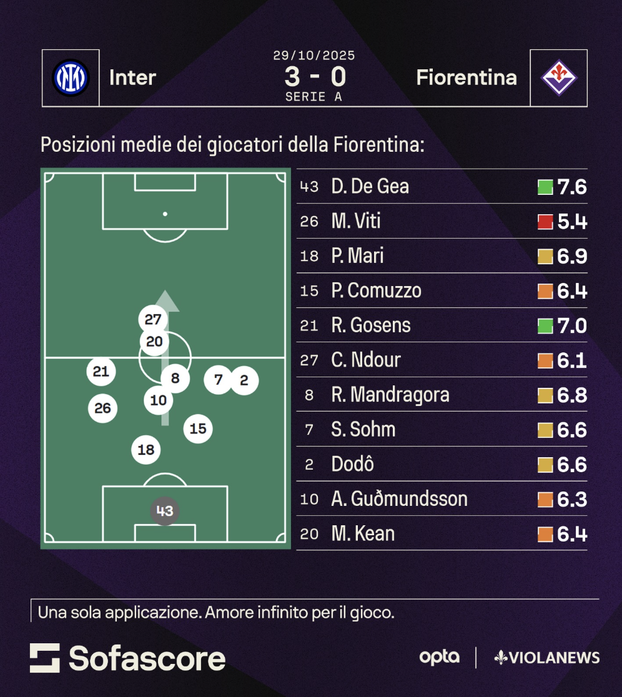Click the Opta logo
The image size is (622, 697).
439,657
